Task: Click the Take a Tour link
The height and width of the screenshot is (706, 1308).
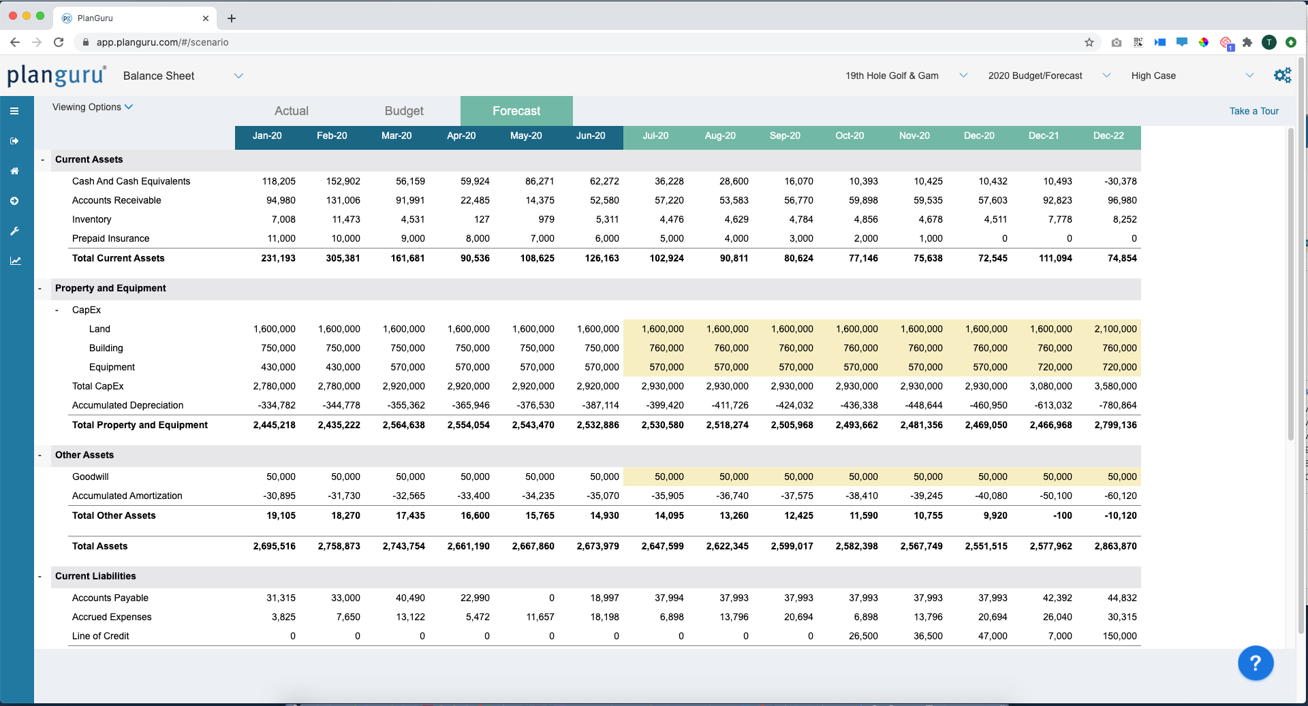Action: pyautogui.click(x=1253, y=111)
